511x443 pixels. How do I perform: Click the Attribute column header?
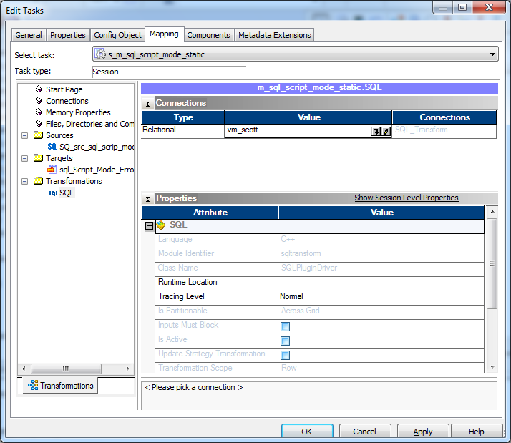210,213
